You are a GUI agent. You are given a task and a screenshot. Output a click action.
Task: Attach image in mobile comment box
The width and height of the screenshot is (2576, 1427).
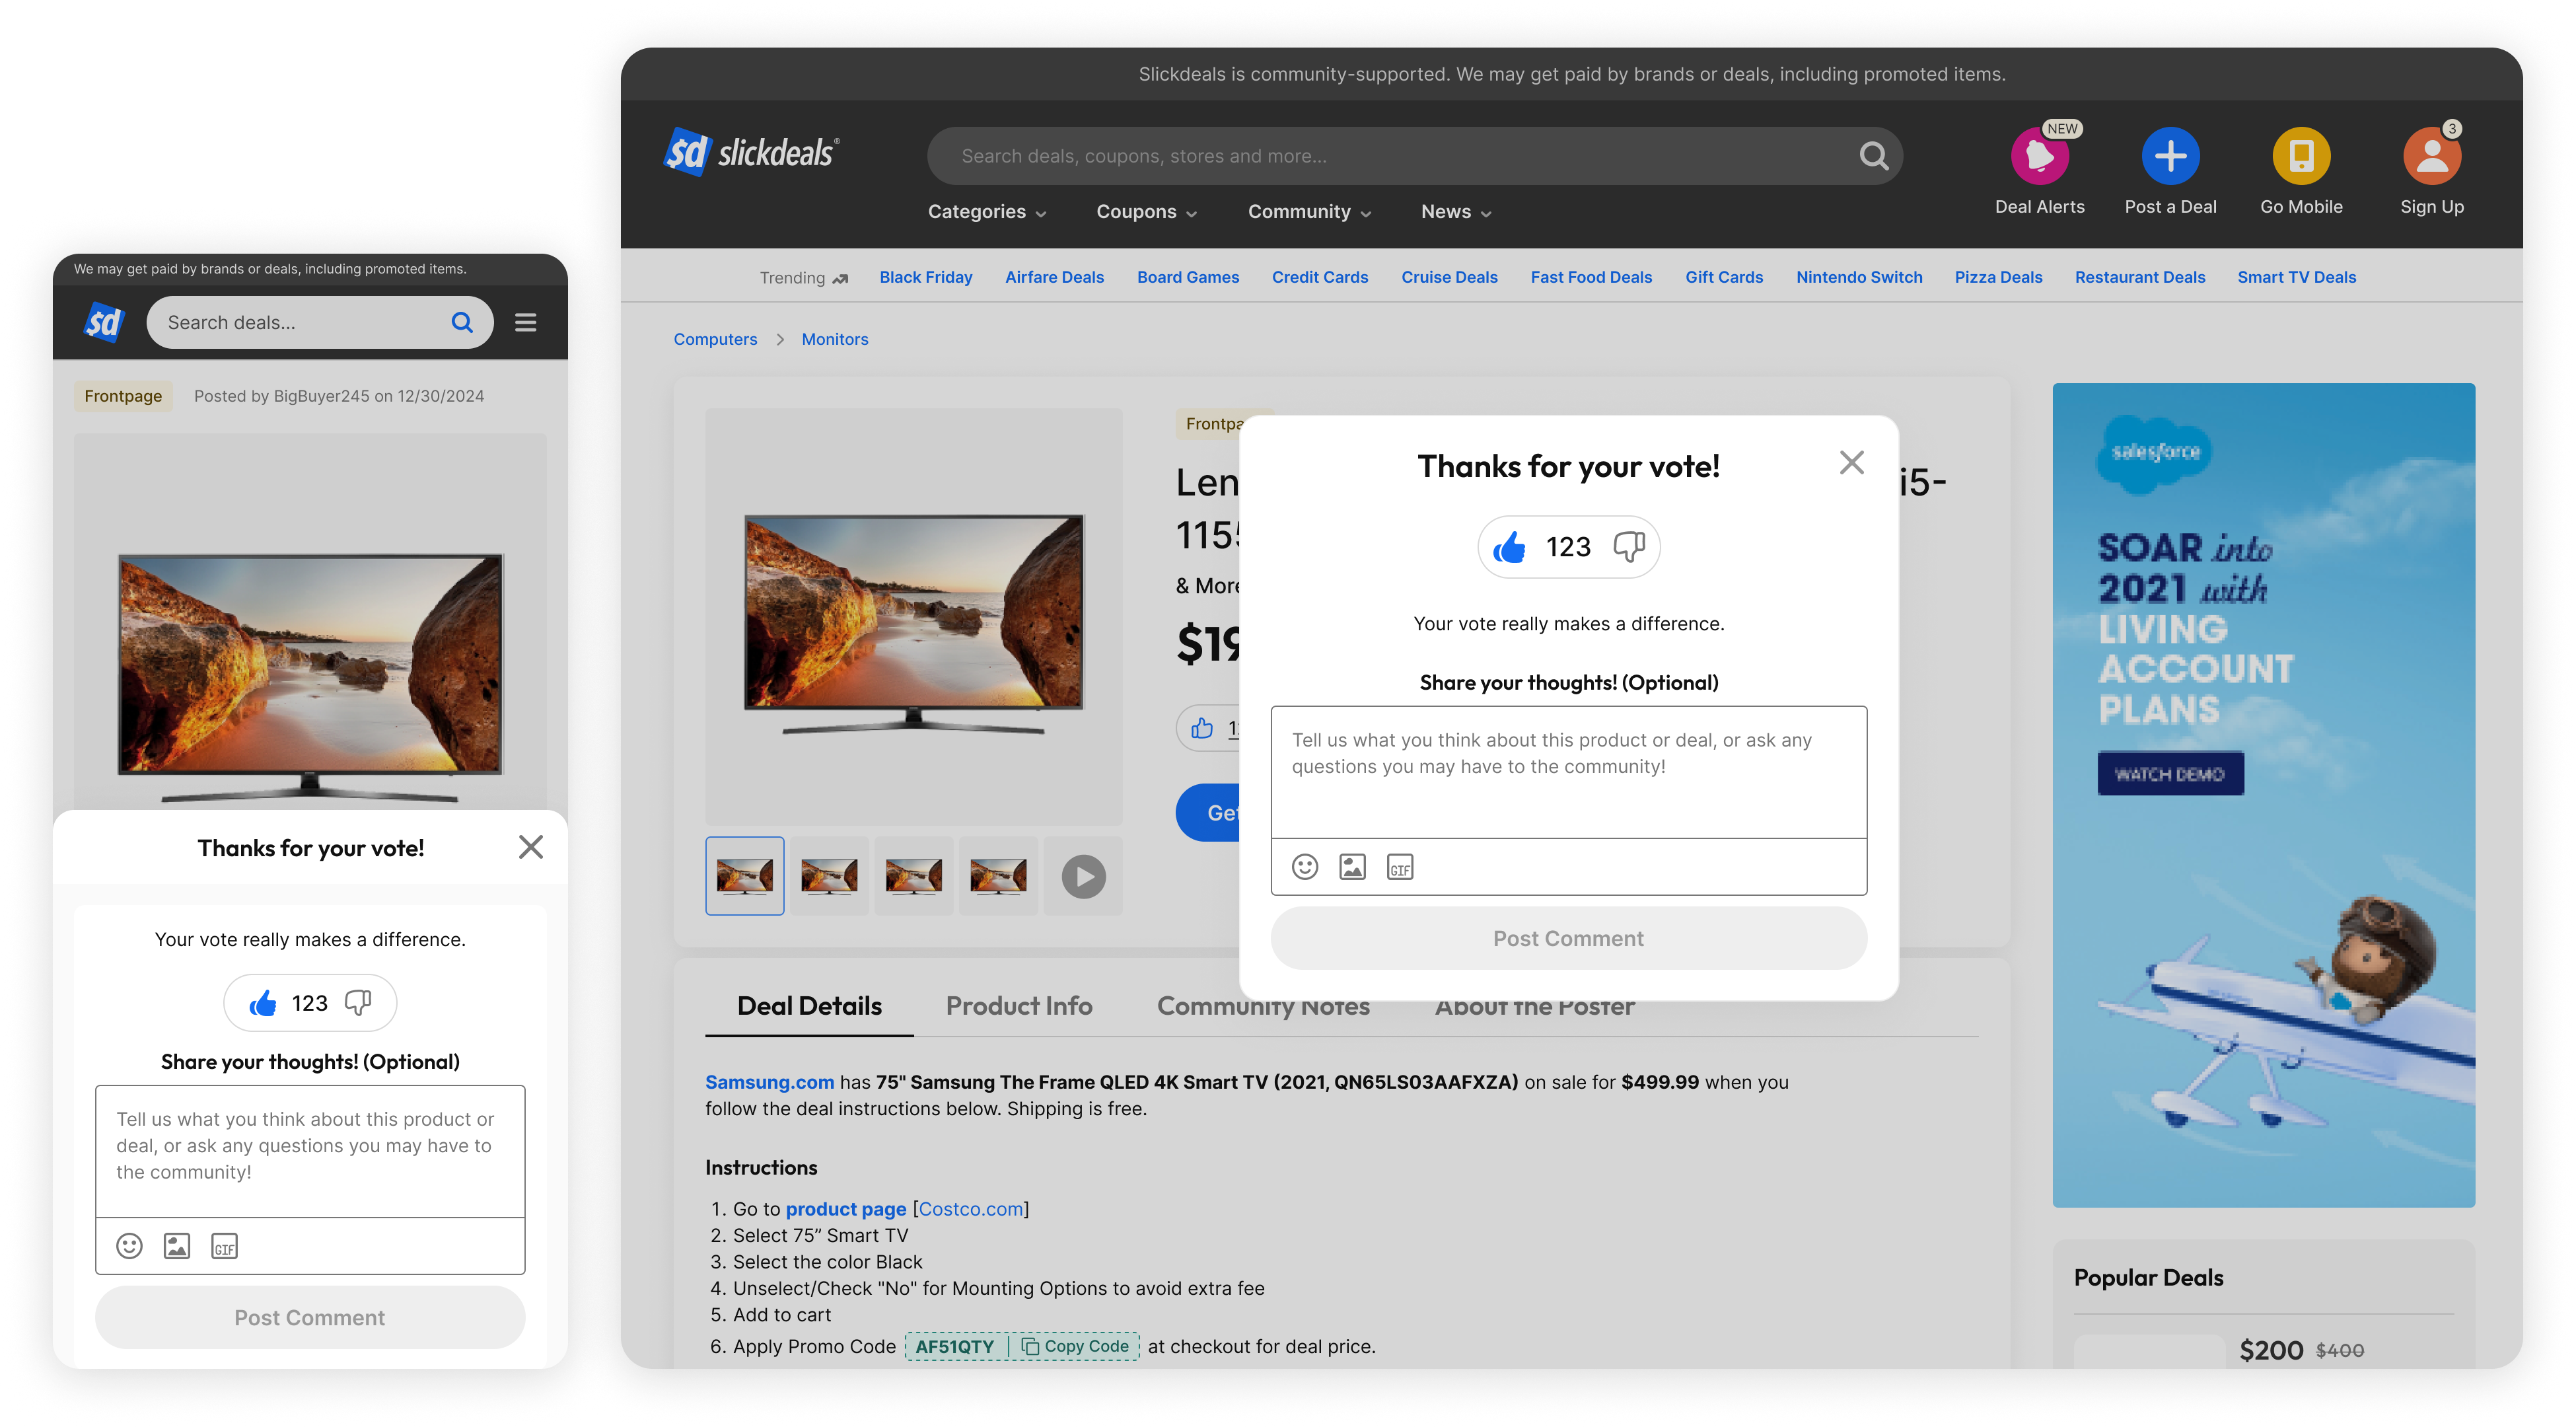click(x=177, y=1246)
